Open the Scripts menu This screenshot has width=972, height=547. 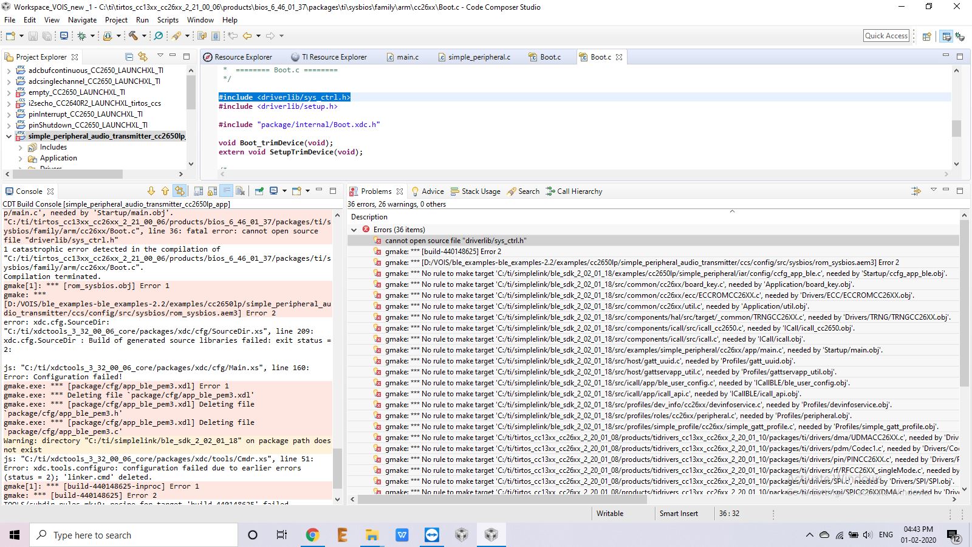pyautogui.click(x=168, y=20)
